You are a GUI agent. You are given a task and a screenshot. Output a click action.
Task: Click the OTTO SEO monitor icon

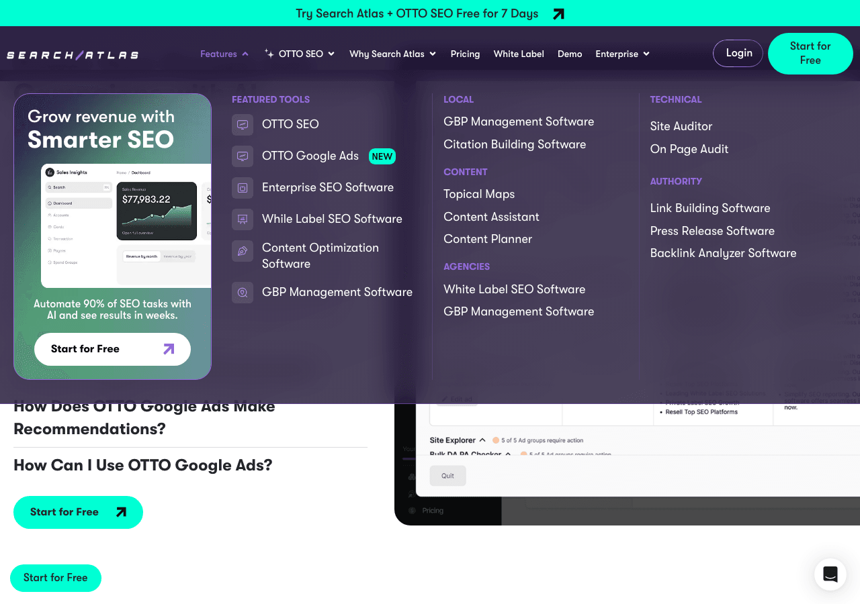click(243, 125)
